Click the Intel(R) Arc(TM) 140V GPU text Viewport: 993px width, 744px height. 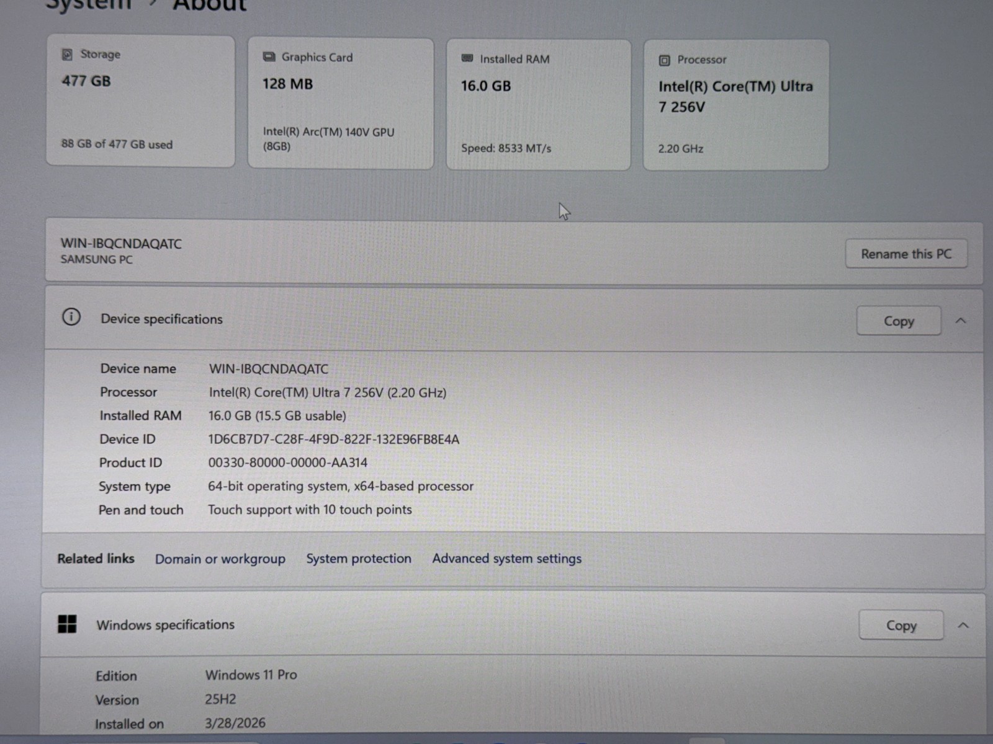328,139
